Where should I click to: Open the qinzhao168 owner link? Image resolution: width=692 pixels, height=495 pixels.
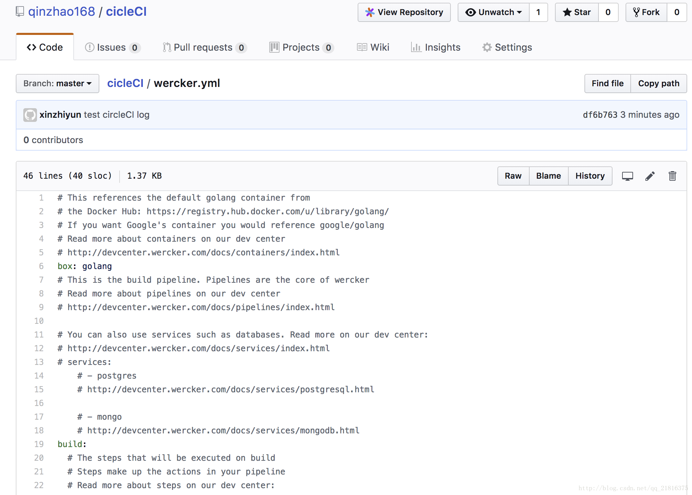click(62, 12)
